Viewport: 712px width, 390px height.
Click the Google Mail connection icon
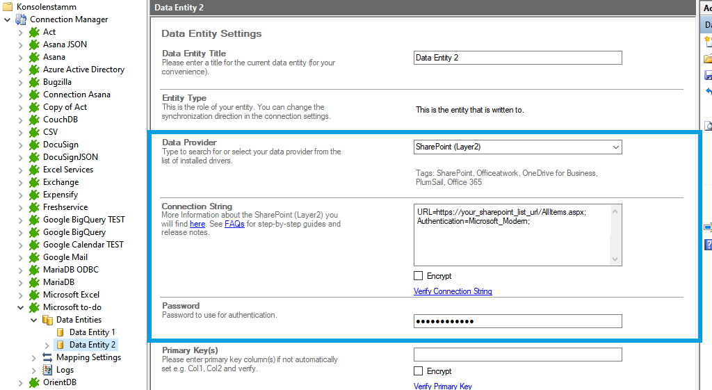(34, 257)
